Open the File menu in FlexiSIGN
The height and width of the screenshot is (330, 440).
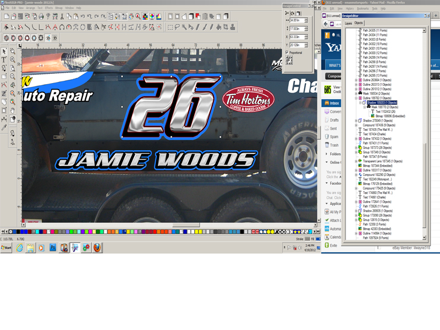(7, 8)
